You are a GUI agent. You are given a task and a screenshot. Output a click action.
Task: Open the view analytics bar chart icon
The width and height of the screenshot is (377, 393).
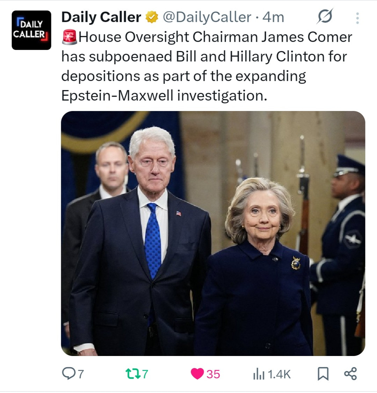(x=259, y=374)
